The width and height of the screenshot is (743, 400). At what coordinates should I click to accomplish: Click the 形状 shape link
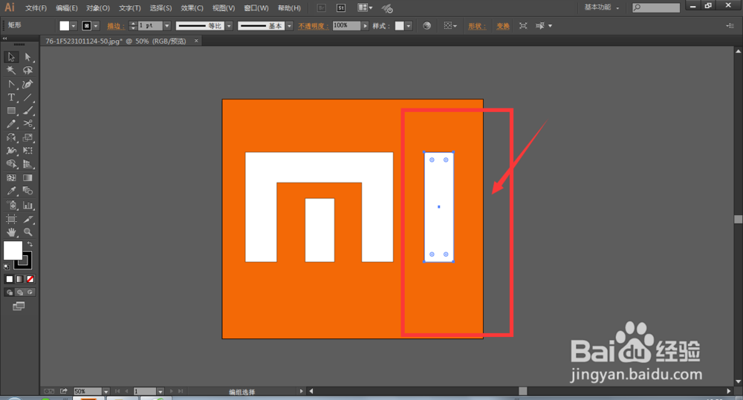coord(477,26)
